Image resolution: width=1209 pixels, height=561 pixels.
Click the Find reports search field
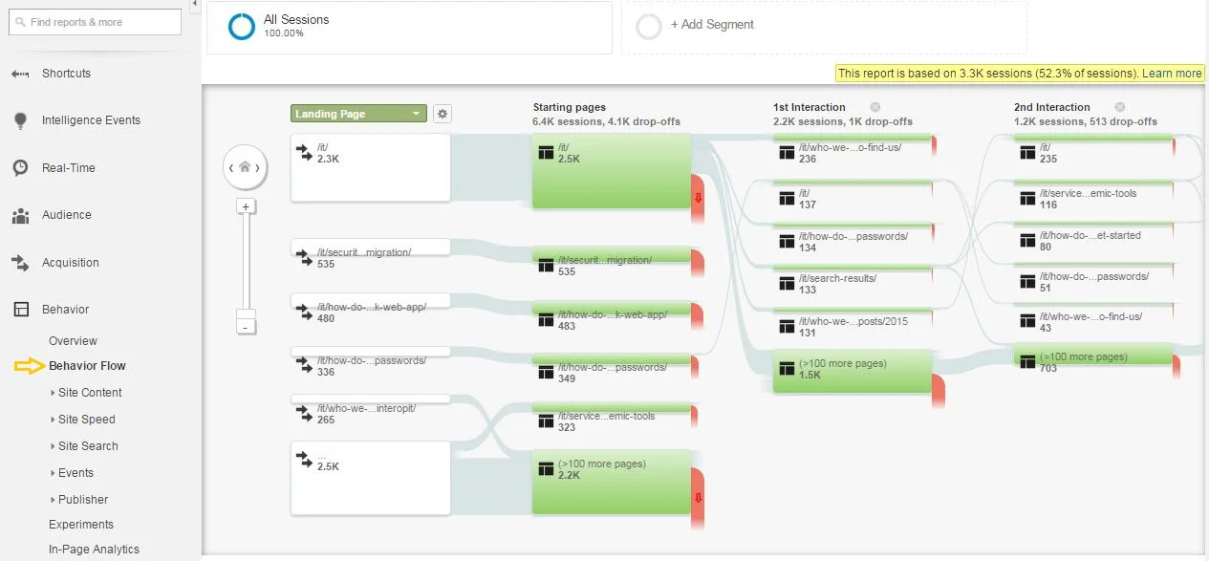click(x=96, y=22)
